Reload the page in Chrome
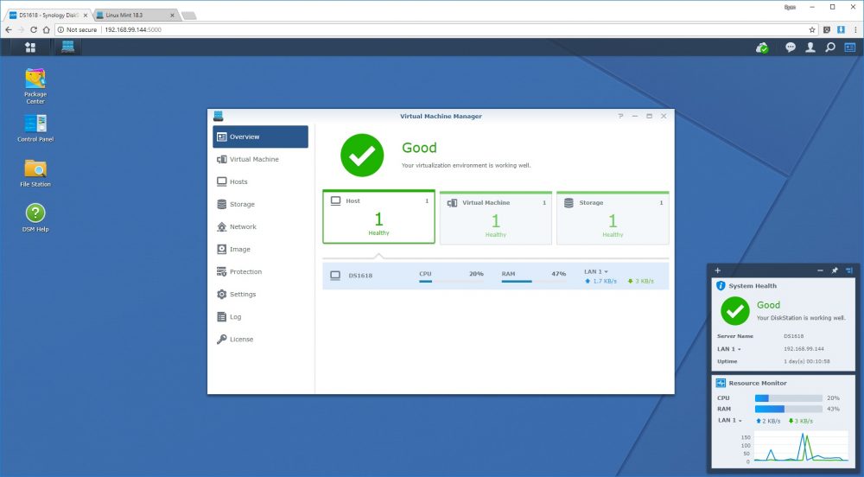The image size is (864, 477). coord(34,29)
